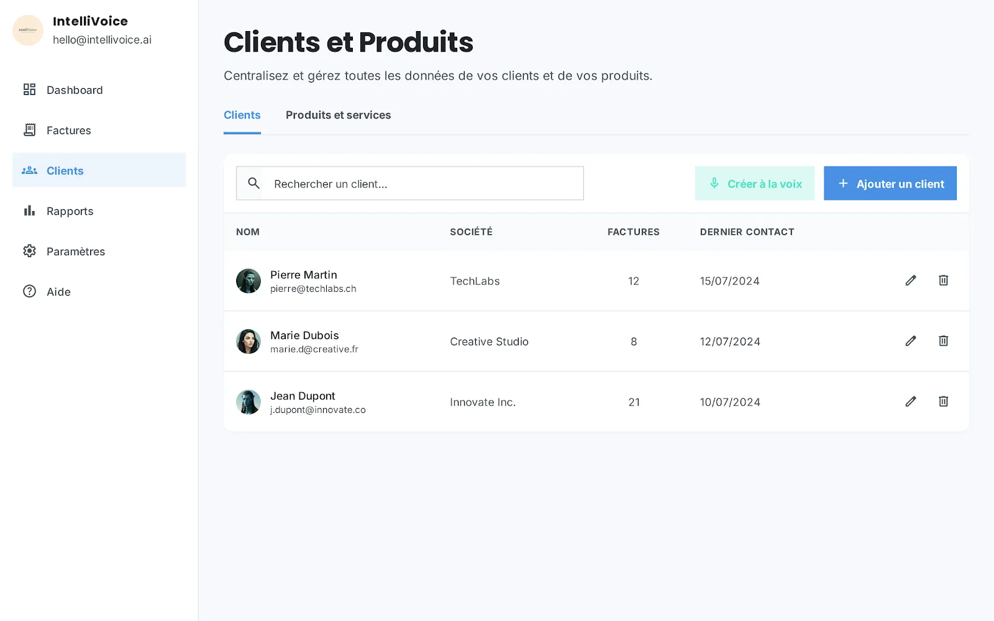Click the IntelliVoice logo avatar
Screen dimensions: 994x621
pos(28,30)
